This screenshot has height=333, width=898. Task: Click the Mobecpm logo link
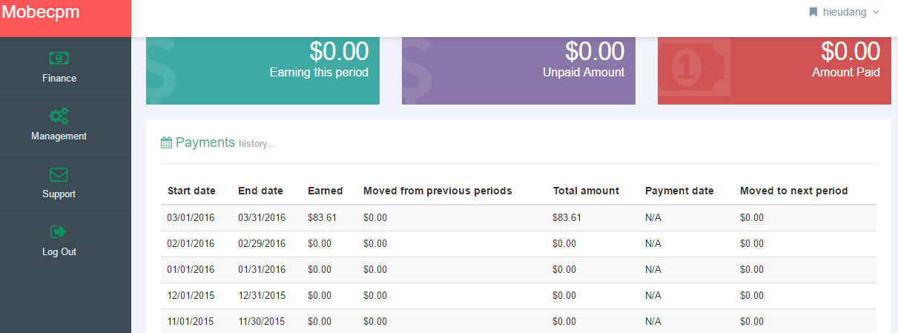[41, 12]
